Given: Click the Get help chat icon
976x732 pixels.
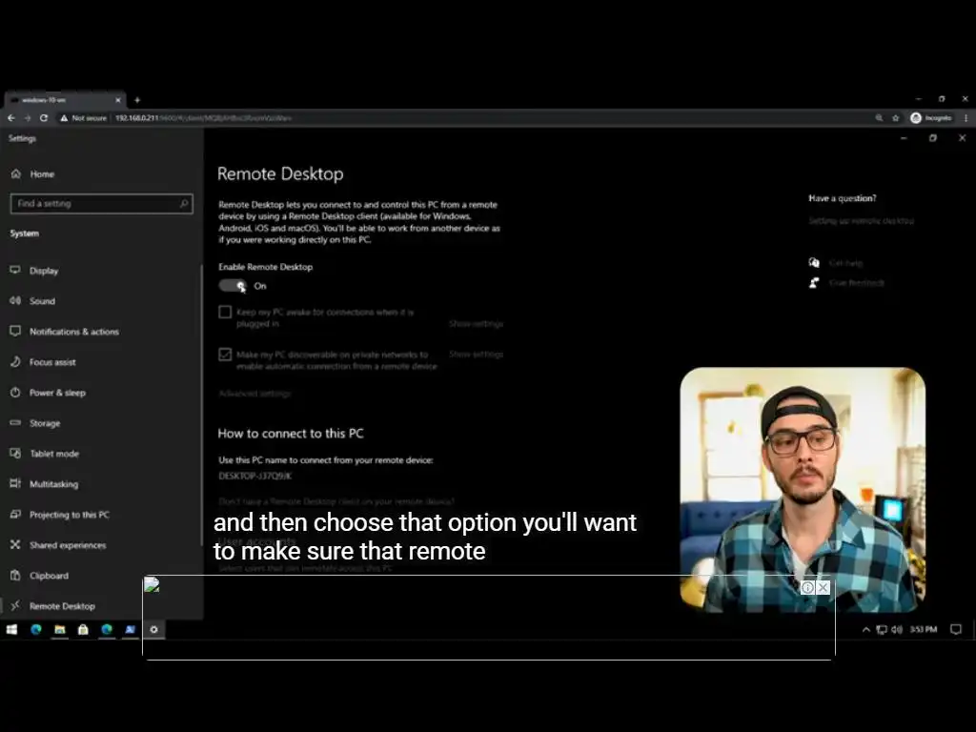Looking at the screenshot, I should [x=814, y=263].
